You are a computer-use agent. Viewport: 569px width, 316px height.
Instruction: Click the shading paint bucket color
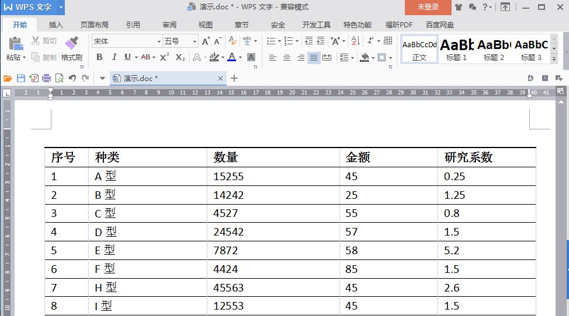point(365,58)
